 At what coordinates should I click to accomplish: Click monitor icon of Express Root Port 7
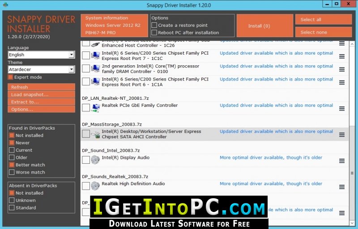click(x=95, y=55)
